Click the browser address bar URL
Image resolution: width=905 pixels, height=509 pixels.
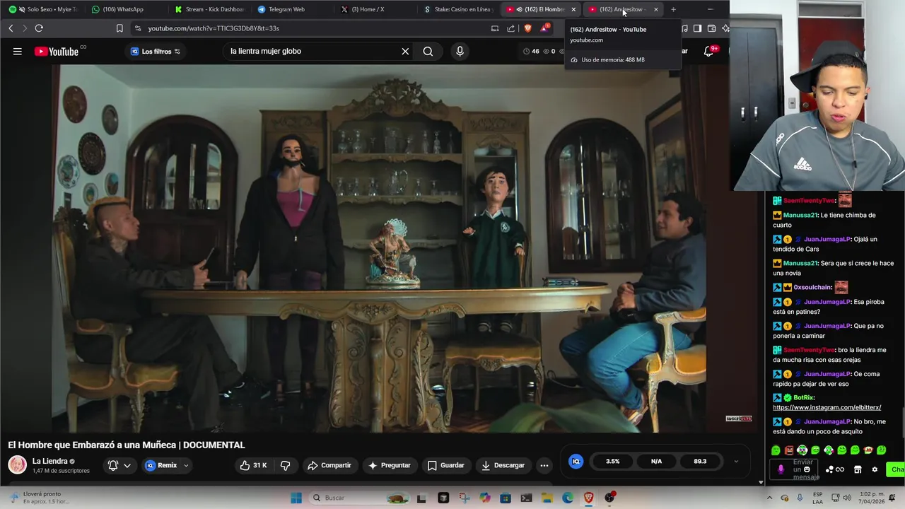click(214, 28)
